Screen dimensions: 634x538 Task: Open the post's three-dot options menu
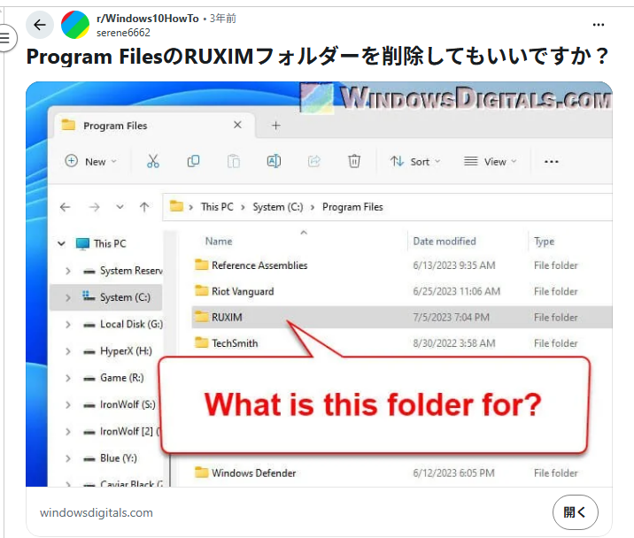598,25
